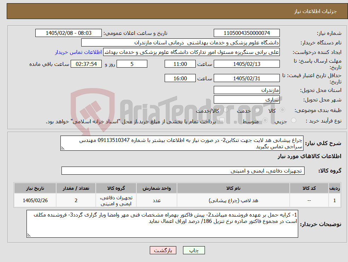The height and width of the screenshot is (262, 348).
Task: Select the متوسط purchase type radio
Action: (265, 120)
